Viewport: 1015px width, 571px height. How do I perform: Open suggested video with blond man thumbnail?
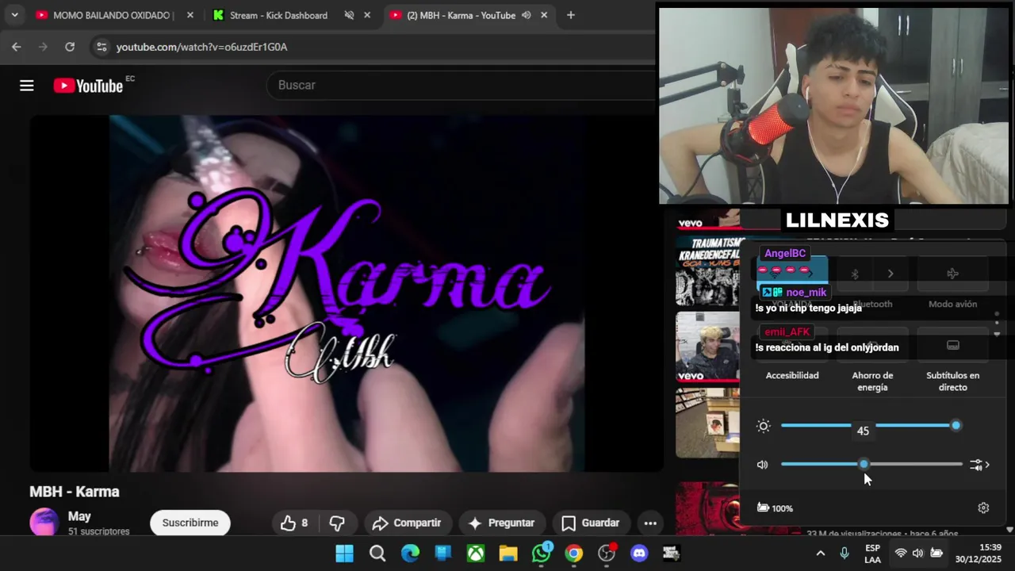pos(707,347)
